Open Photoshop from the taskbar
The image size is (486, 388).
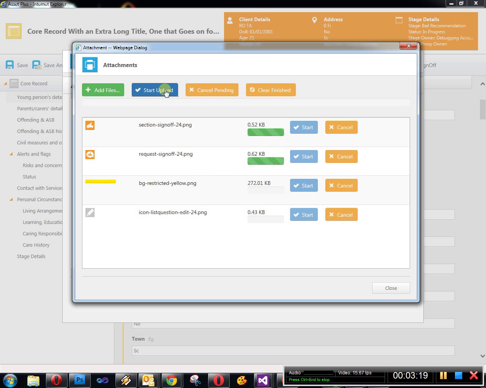[x=80, y=380]
